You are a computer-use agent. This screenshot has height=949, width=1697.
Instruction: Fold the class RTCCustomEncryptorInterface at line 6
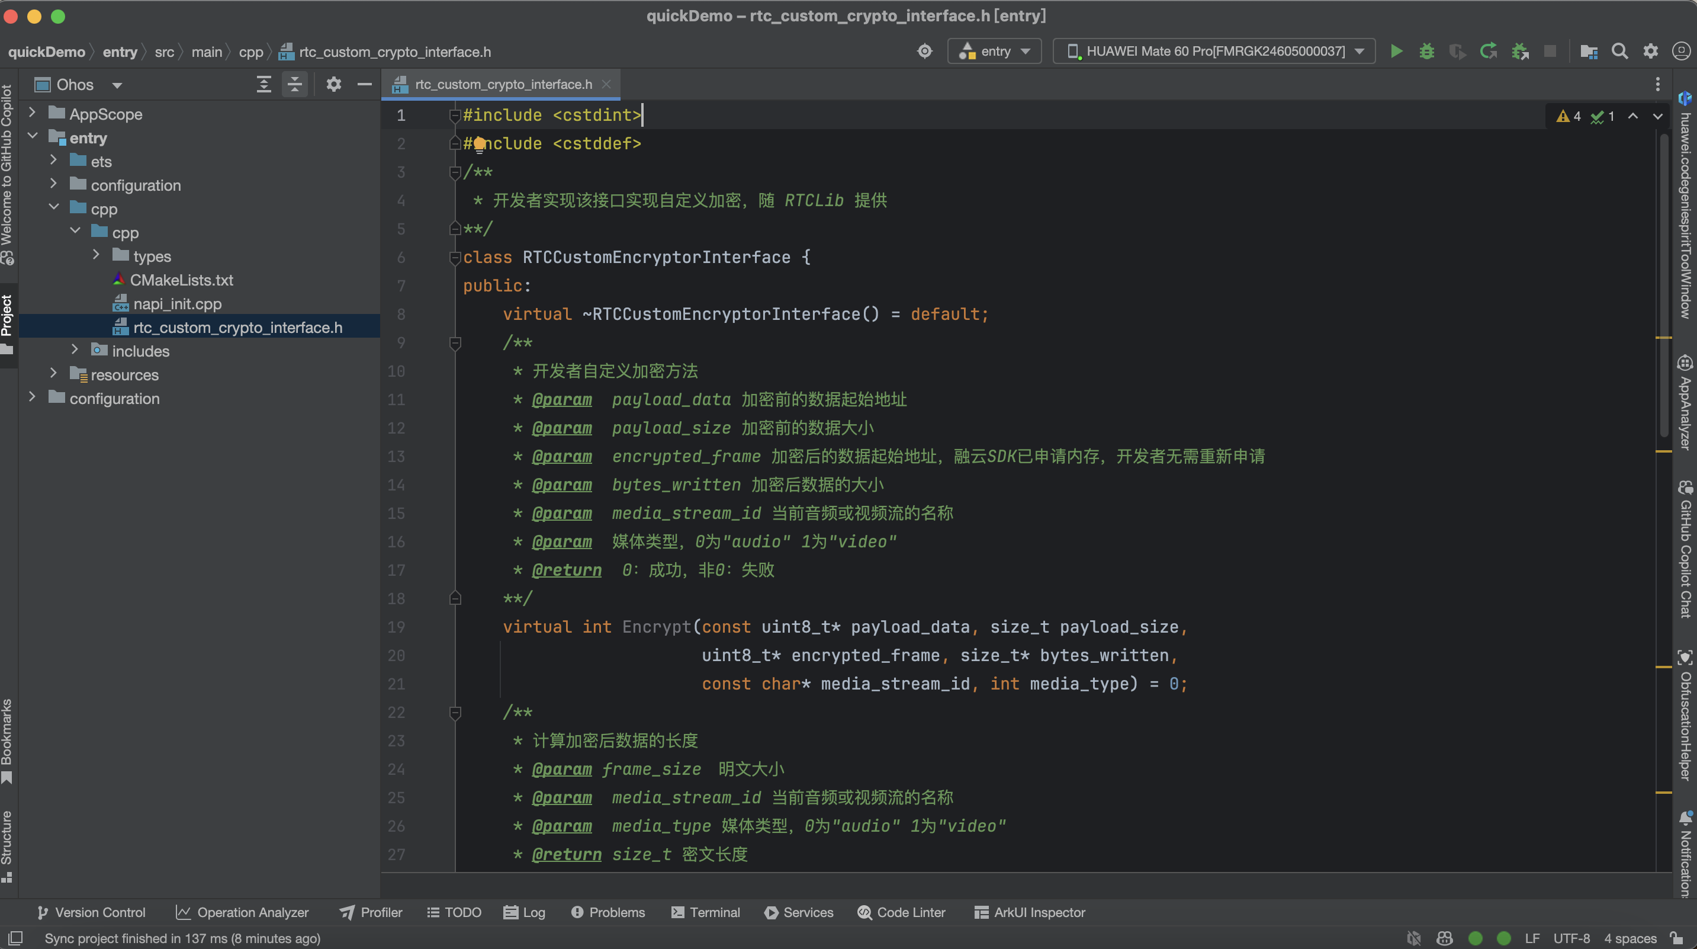[455, 258]
